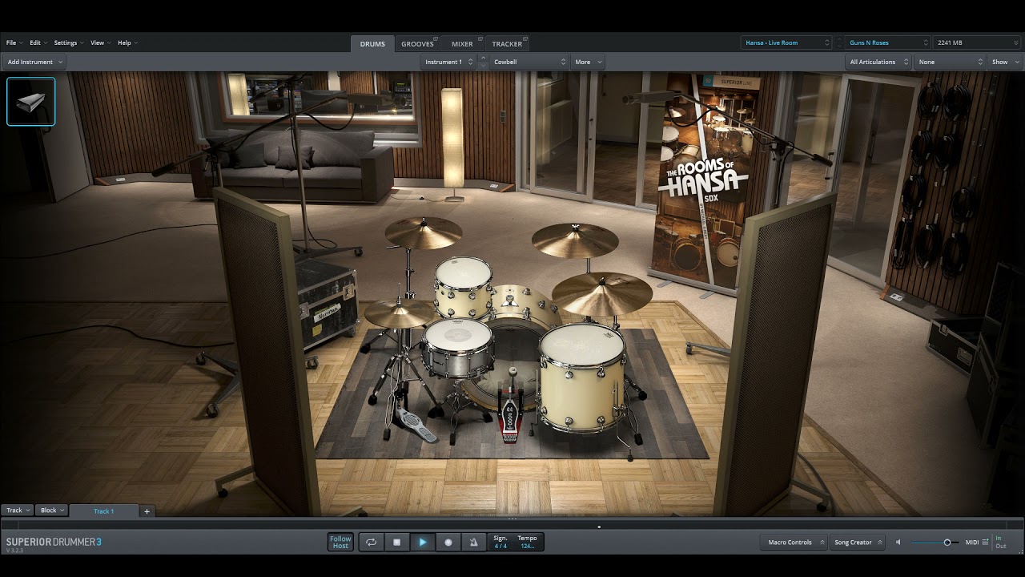Click the Superior Drummer 3 logo

coord(54,543)
